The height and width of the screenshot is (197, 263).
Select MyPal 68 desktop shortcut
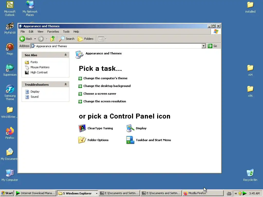click(x=10, y=28)
